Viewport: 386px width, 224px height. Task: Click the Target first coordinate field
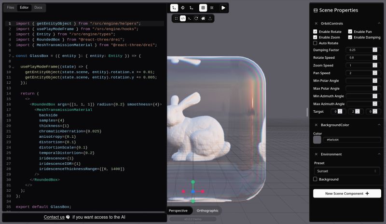[338, 111]
